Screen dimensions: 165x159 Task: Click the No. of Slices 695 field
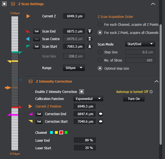[140, 60]
